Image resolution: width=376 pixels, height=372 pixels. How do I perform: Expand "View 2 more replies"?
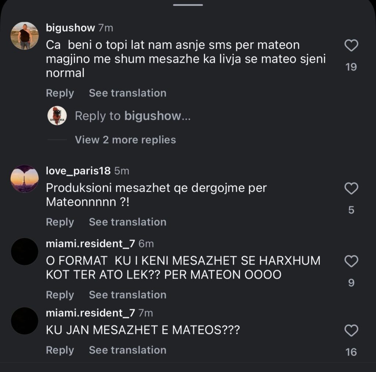[x=125, y=140]
